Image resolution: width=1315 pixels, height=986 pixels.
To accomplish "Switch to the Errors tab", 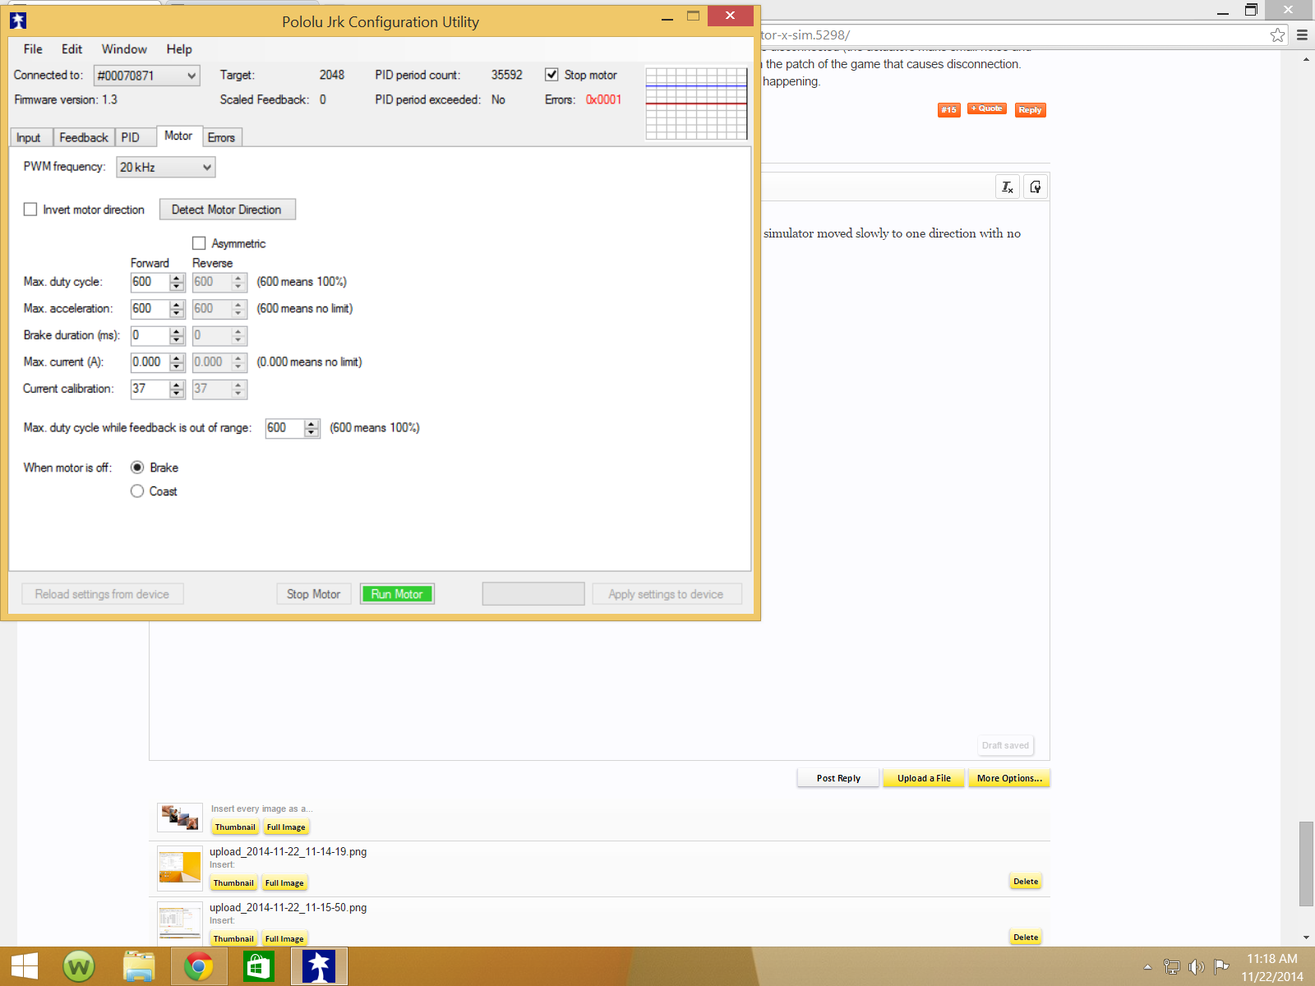I will [x=221, y=137].
